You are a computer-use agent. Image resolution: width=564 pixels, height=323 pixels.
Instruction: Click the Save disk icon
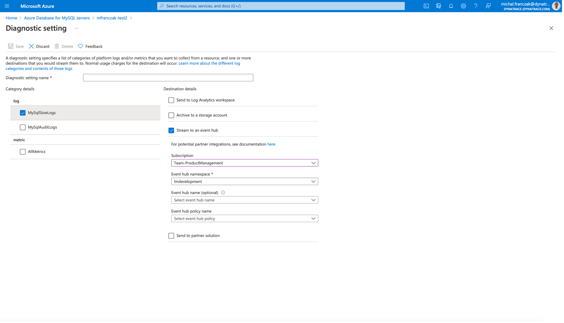pos(11,46)
